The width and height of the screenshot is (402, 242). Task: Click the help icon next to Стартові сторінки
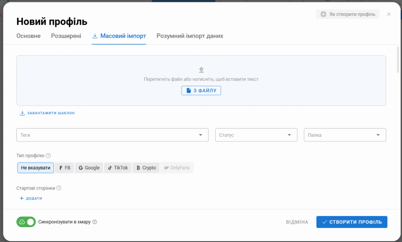coord(59,188)
